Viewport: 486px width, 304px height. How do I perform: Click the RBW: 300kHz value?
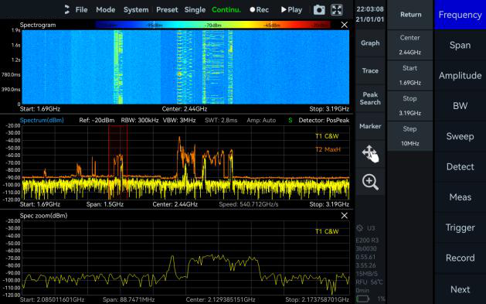tap(140, 121)
